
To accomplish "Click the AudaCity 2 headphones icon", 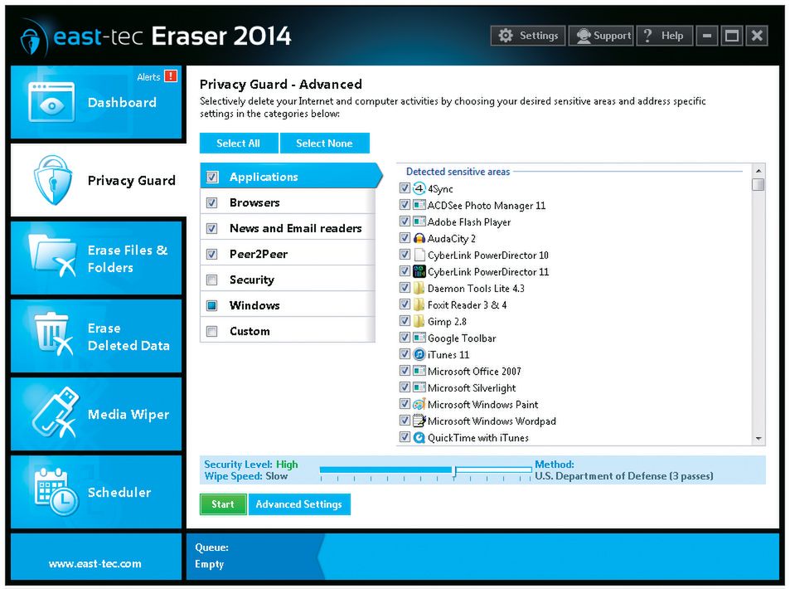I will point(419,238).
